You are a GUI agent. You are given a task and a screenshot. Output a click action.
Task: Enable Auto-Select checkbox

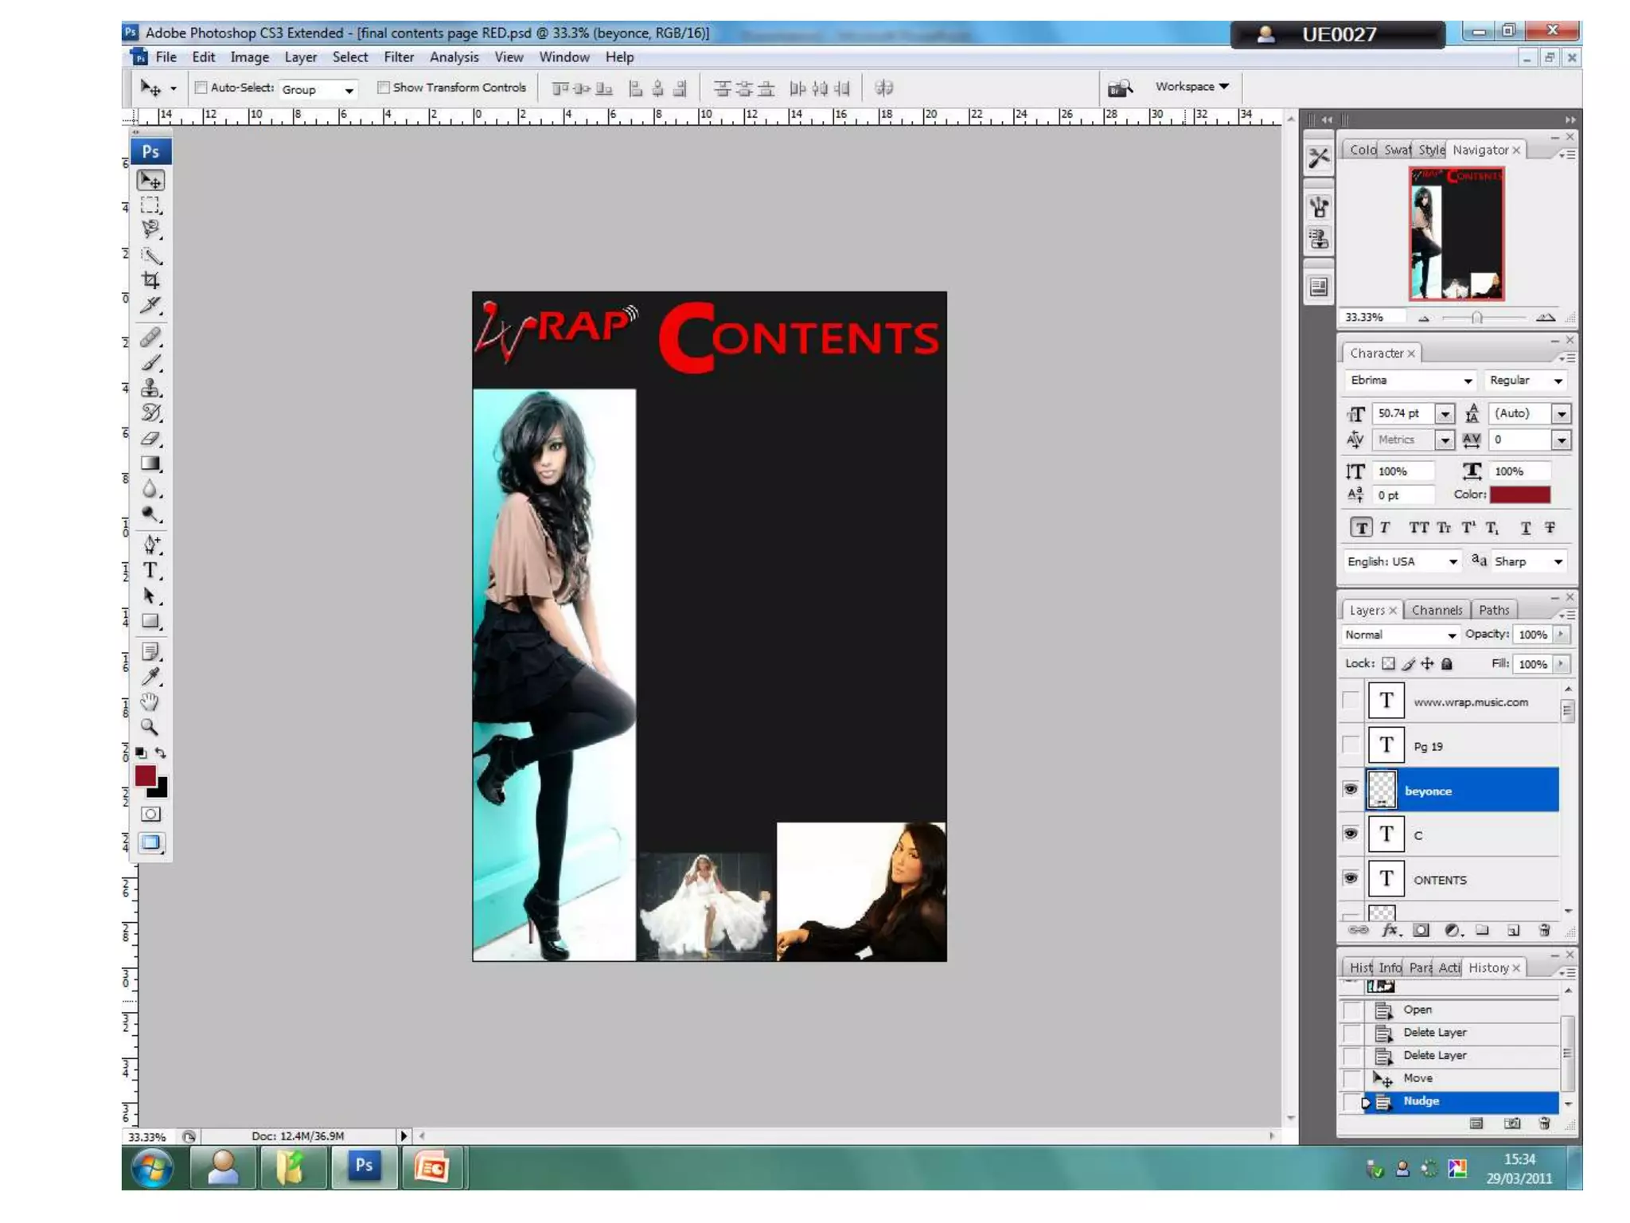(x=201, y=88)
